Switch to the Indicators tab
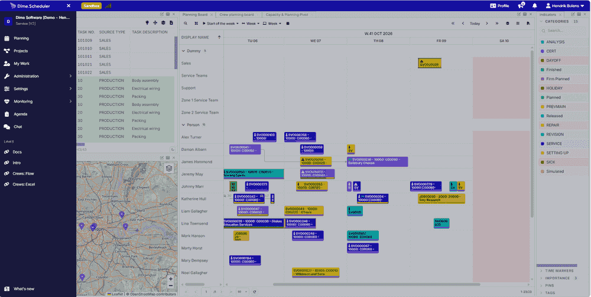 pyautogui.click(x=548, y=15)
